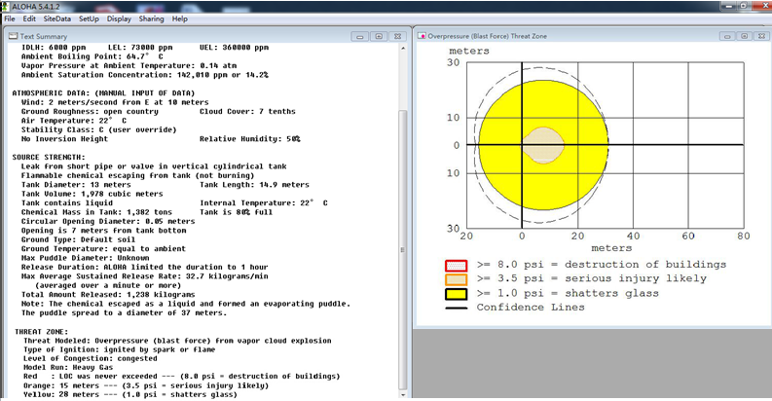Viewport: 772px width, 401px height.
Task: Click the Text Summary vertical scrollbar thumb
Action: [x=403, y=249]
